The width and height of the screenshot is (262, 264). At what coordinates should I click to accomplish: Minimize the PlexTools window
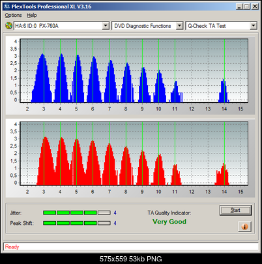click(239, 7)
